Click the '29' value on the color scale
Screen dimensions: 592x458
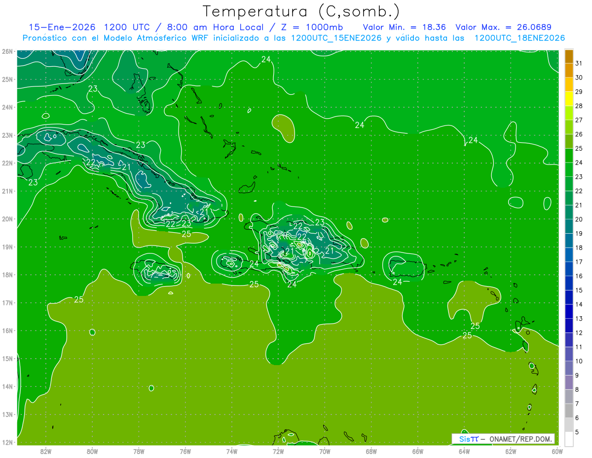coord(579,91)
